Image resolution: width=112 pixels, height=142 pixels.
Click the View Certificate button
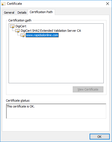click(88, 89)
